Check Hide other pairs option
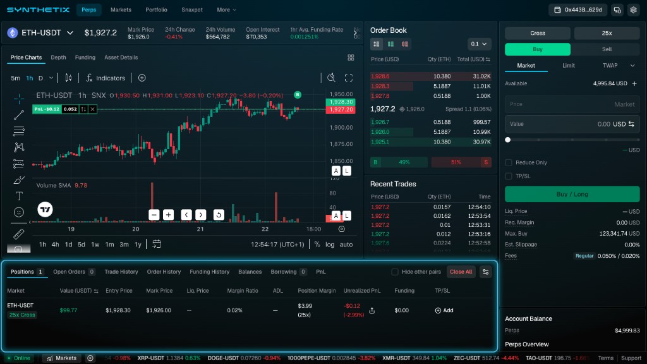The image size is (647, 364). [395, 272]
